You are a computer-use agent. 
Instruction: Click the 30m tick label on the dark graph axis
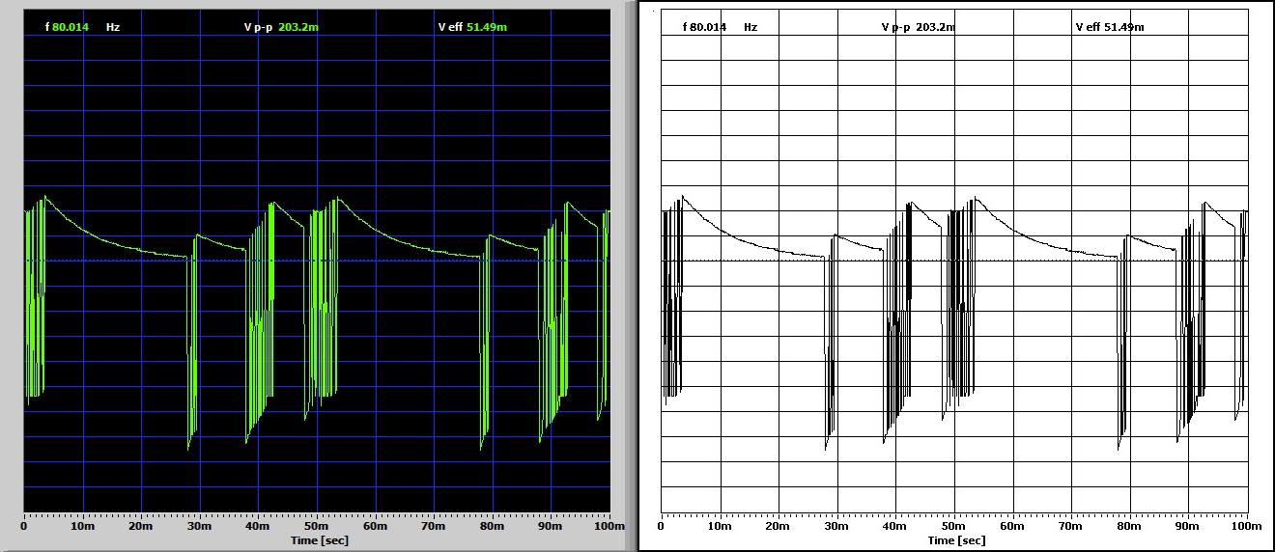(x=200, y=527)
